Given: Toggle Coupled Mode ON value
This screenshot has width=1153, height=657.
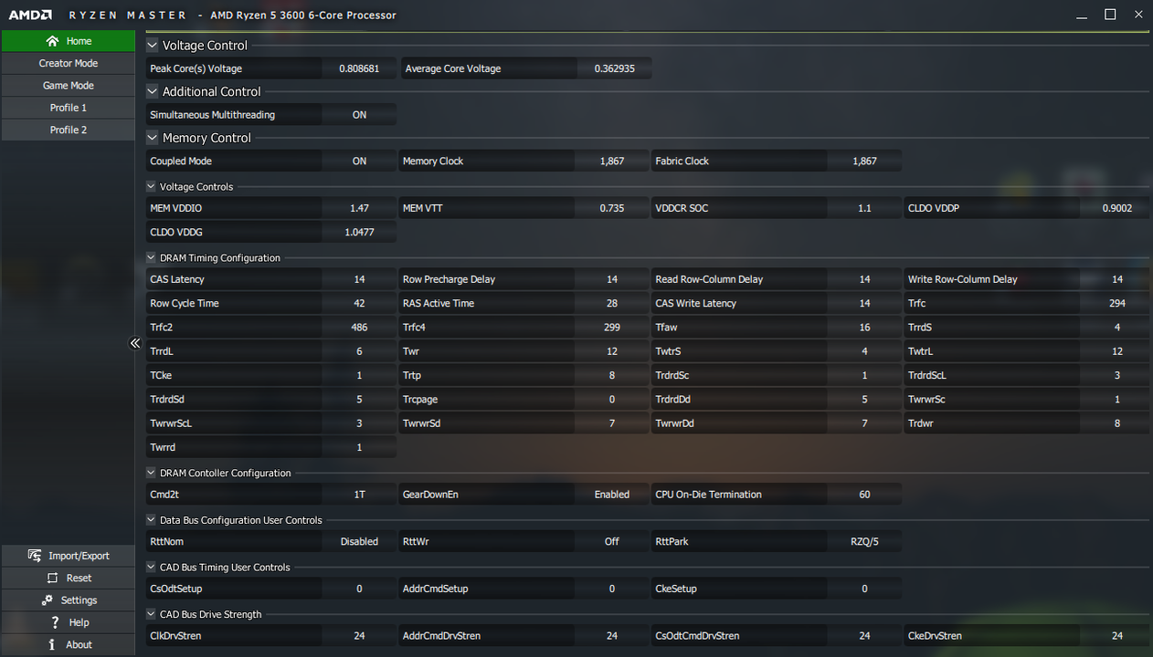Looking at the screenshot, I should pyautogui.click(x=359, y=161).
